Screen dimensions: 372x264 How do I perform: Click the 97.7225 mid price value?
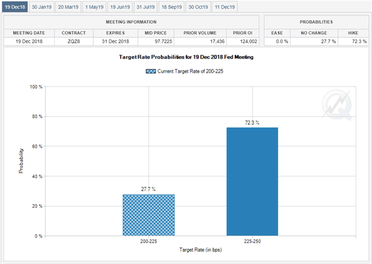pos(163,42)
